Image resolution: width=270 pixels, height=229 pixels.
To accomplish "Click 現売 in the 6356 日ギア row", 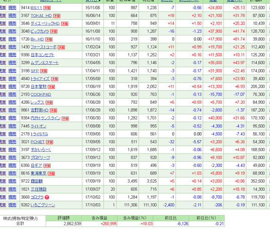I will pyautogui.click(x=12, y=165).
